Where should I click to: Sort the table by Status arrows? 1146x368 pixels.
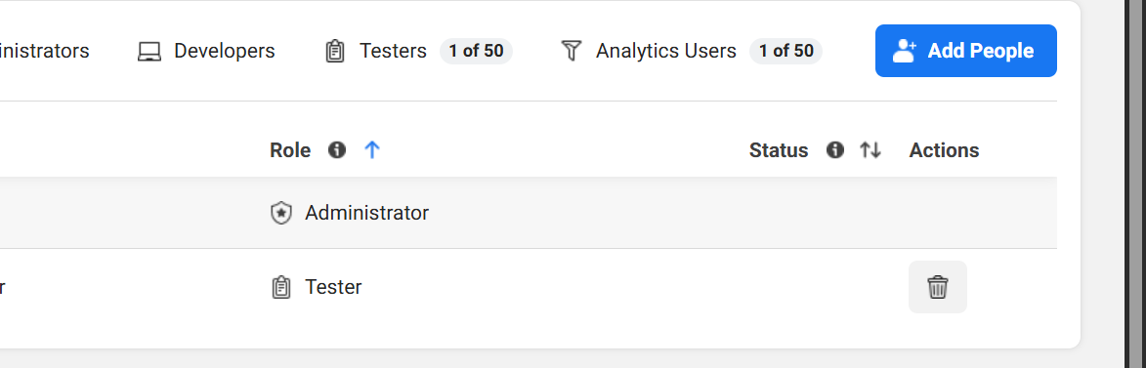click(870, 149)
